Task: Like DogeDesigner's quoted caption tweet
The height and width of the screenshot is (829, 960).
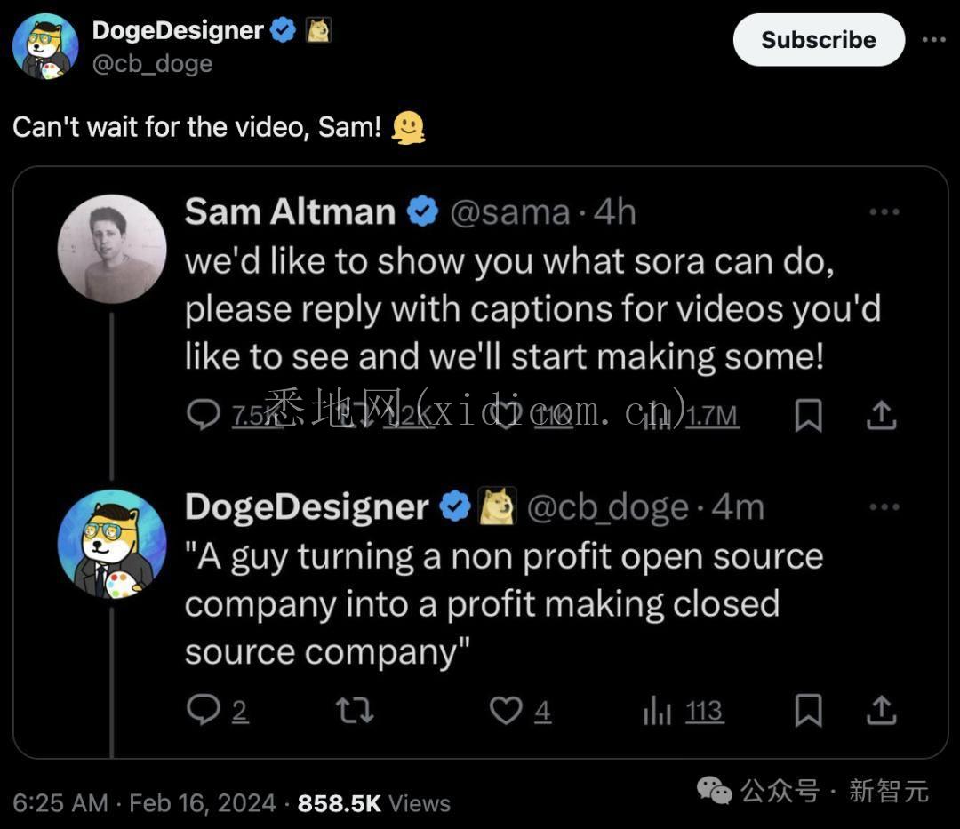Action: click(507, 711)
